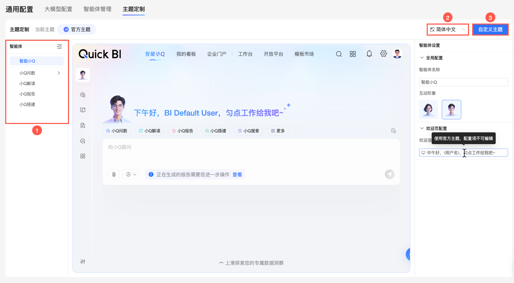Screen dimensions: 514x283
Task: Click 上滑探索您的专属数据洞察 text
Action: tap(254, 263)
